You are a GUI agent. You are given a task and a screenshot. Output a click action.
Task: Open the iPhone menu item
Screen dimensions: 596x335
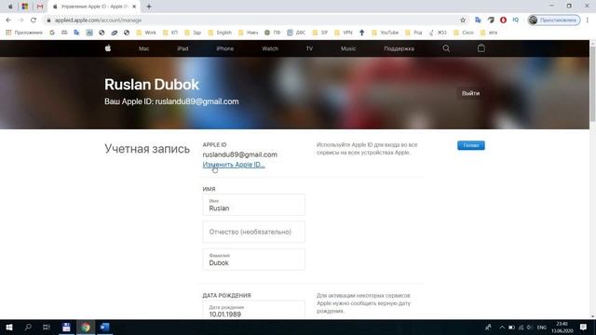(225, 48)
